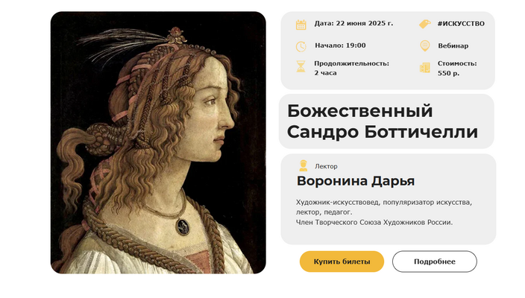Screen dimensions: 525x298
Task: Click the Продолжительность: 2 часа text
Action: click(x=351, y=68)
